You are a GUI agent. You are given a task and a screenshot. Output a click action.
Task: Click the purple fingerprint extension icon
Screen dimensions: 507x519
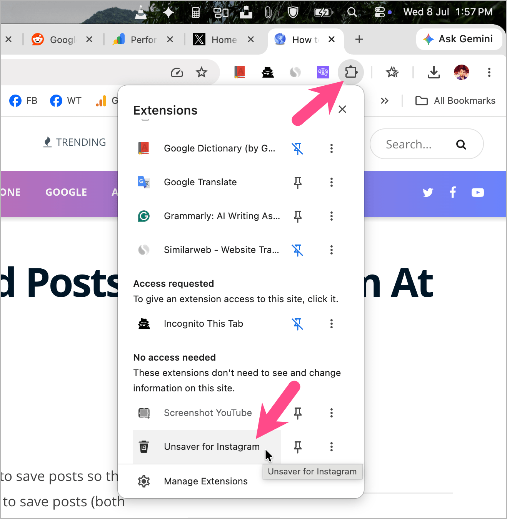(323, 72)
